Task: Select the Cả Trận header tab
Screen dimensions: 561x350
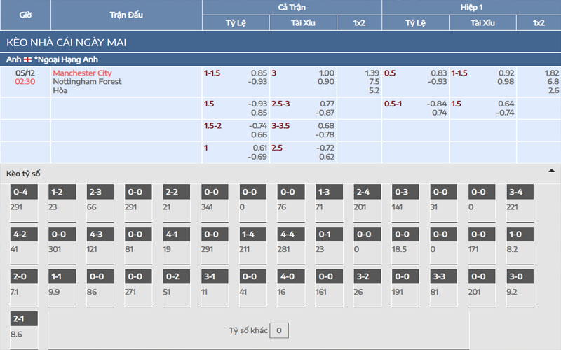Action: (292, 7)
